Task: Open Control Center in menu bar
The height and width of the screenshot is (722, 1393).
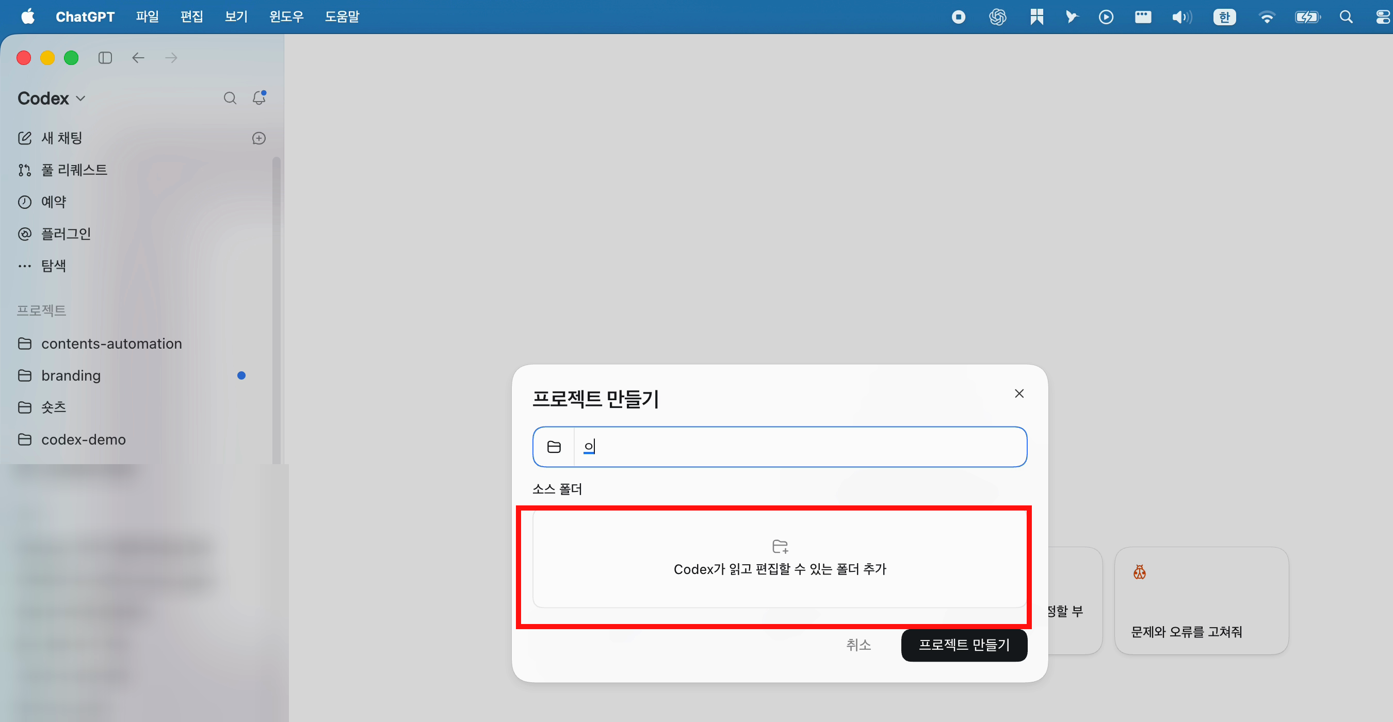Action: tap(1383, 18)
